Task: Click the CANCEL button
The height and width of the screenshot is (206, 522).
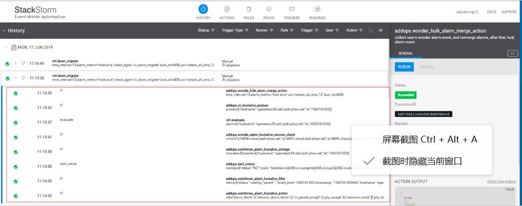Action: pos(427,67)
